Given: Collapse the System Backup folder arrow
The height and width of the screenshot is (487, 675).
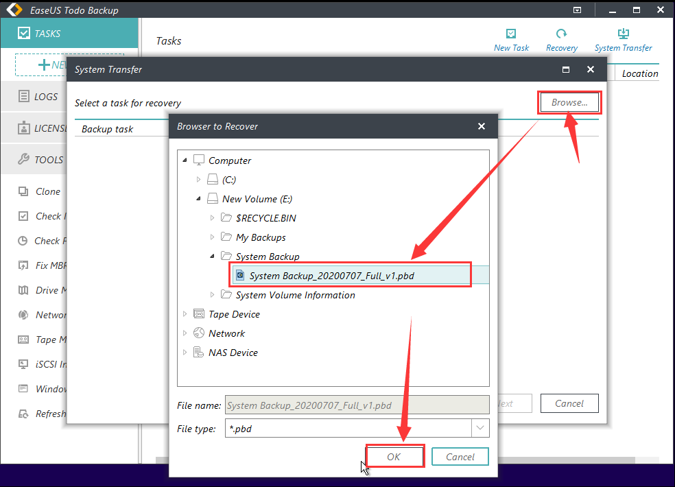Looking at the screenshot, I should (212, 257).
